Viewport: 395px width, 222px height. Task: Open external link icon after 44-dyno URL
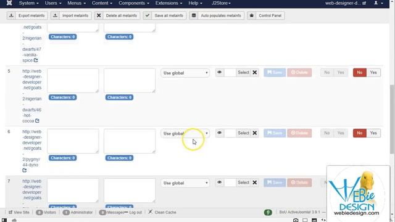coord(25,170)
